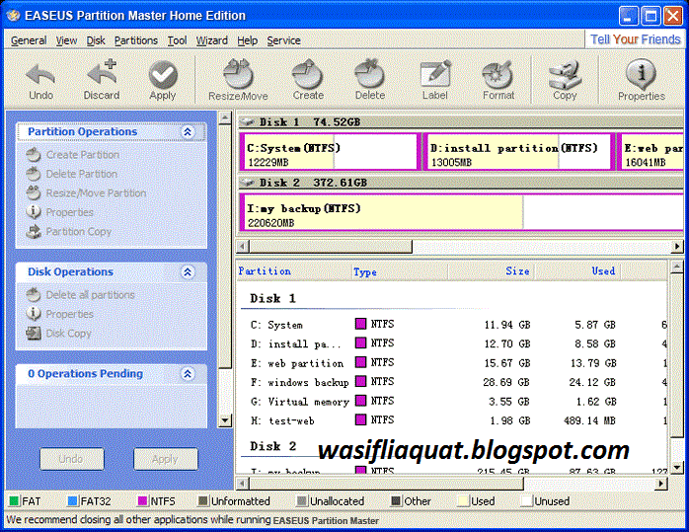
Task: Click the Disk 2 drive icon header
Action: click(x=249, y=183)
